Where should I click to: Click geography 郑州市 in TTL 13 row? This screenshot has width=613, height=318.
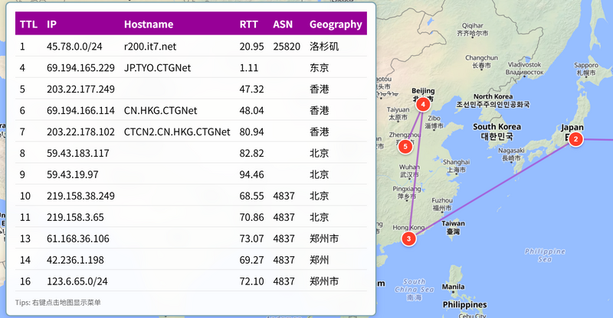pyautogui.click(x=324, y=238)
